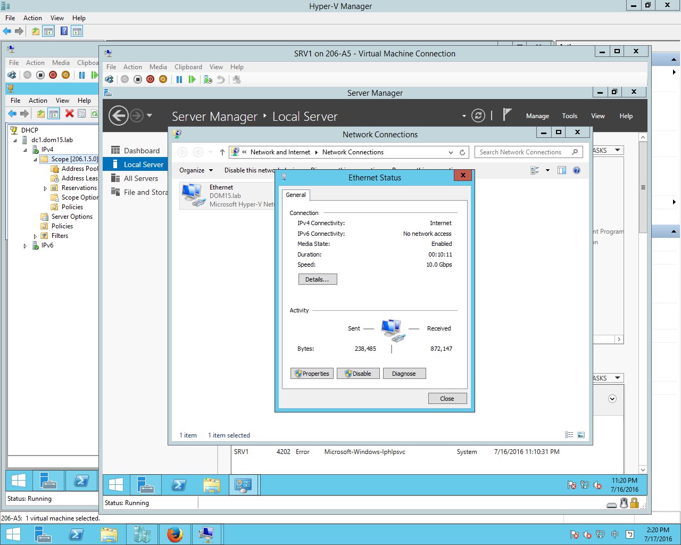
Task: Click the Diagnose button
Action: click(404, 374)
